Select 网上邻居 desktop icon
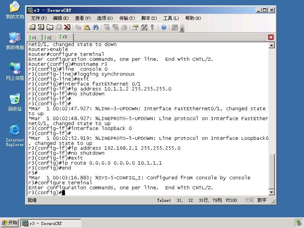 tap(15, 71)
